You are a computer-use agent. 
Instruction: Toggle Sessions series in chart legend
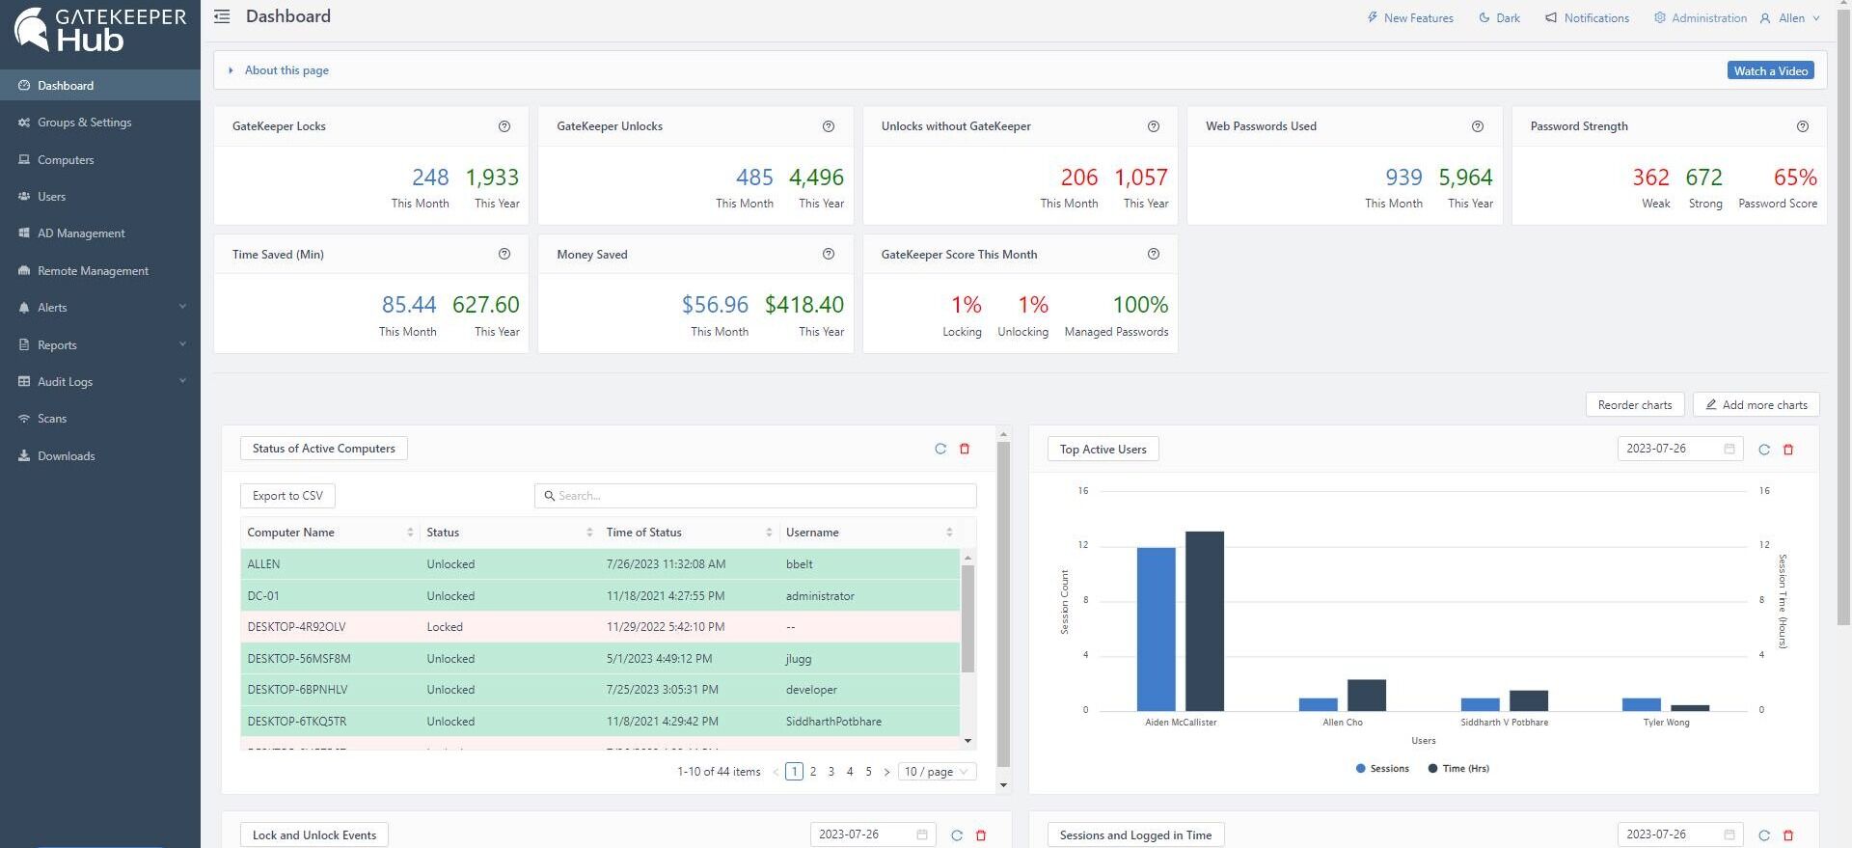point(1382,769)
